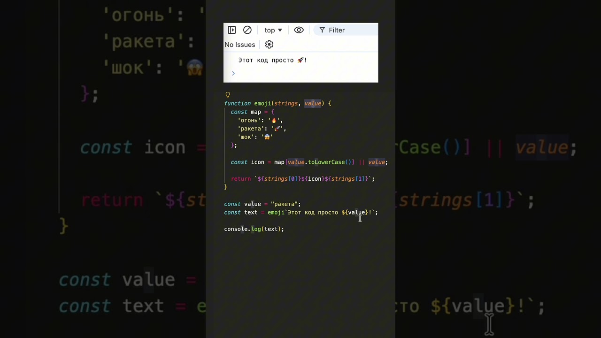Click the emoji function name in its declaration
This screenshot has height=338, width=601.
(262, 103)
